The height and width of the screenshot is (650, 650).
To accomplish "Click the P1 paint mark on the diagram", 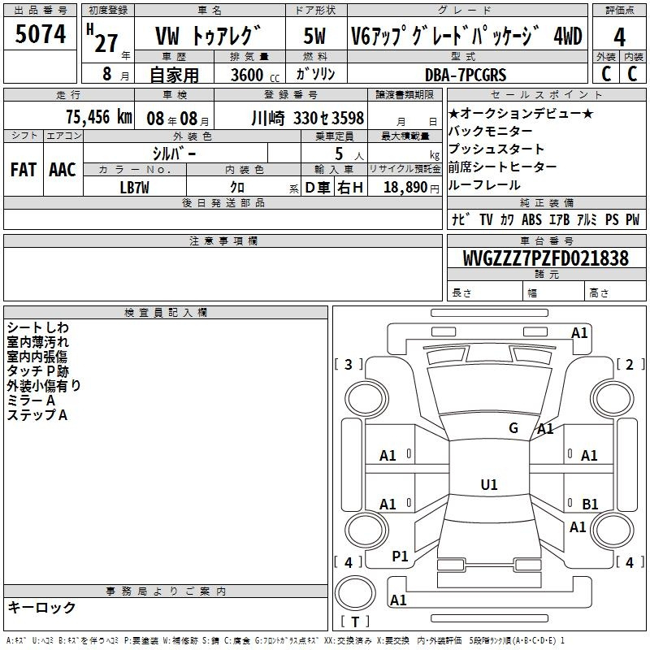I will [400, 557].
